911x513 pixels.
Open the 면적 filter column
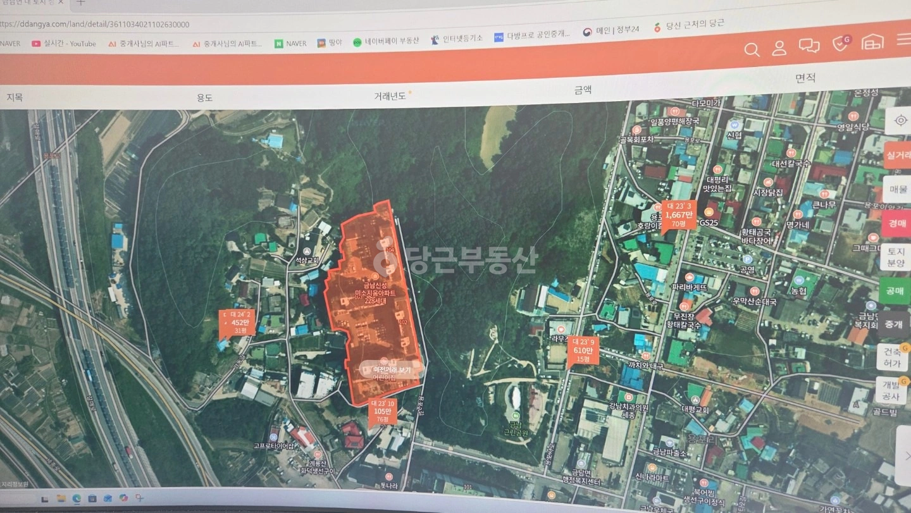(x=805, y=78)
